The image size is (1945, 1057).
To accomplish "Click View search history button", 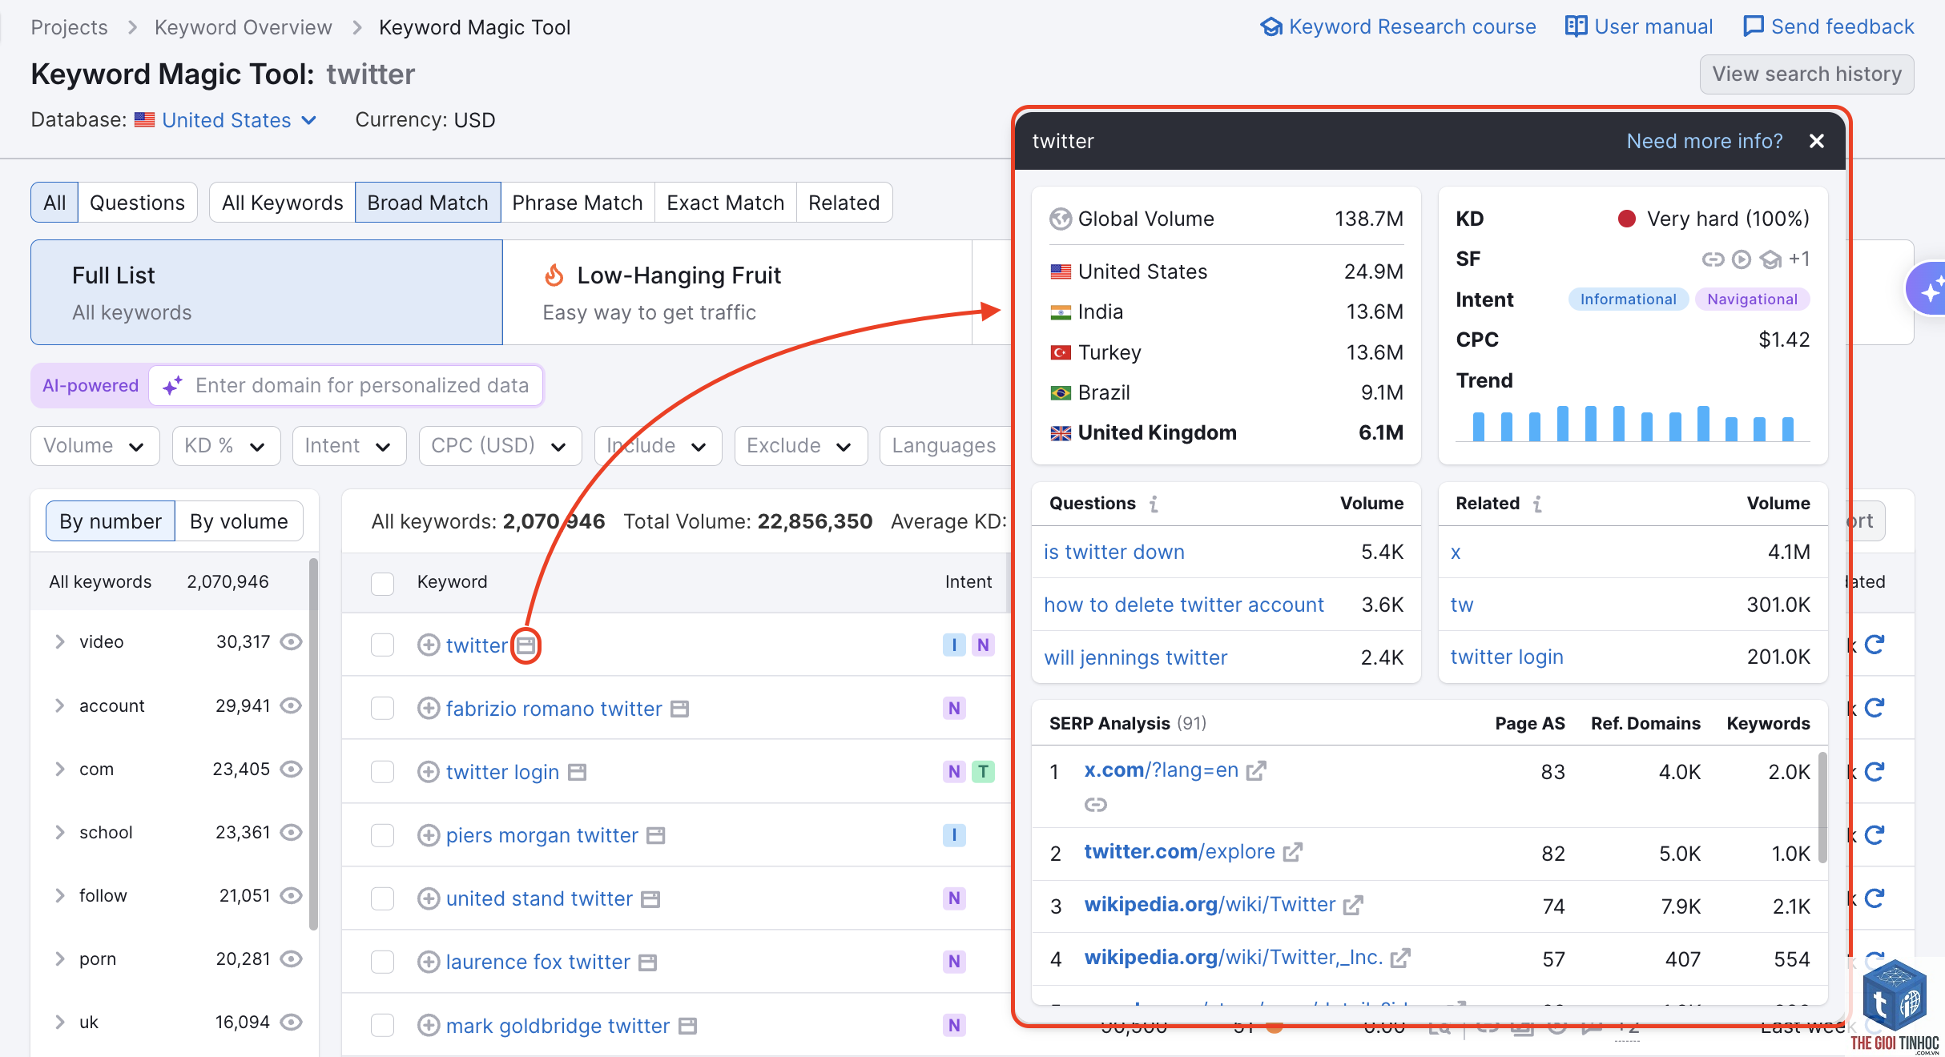I will [1807, 74].
